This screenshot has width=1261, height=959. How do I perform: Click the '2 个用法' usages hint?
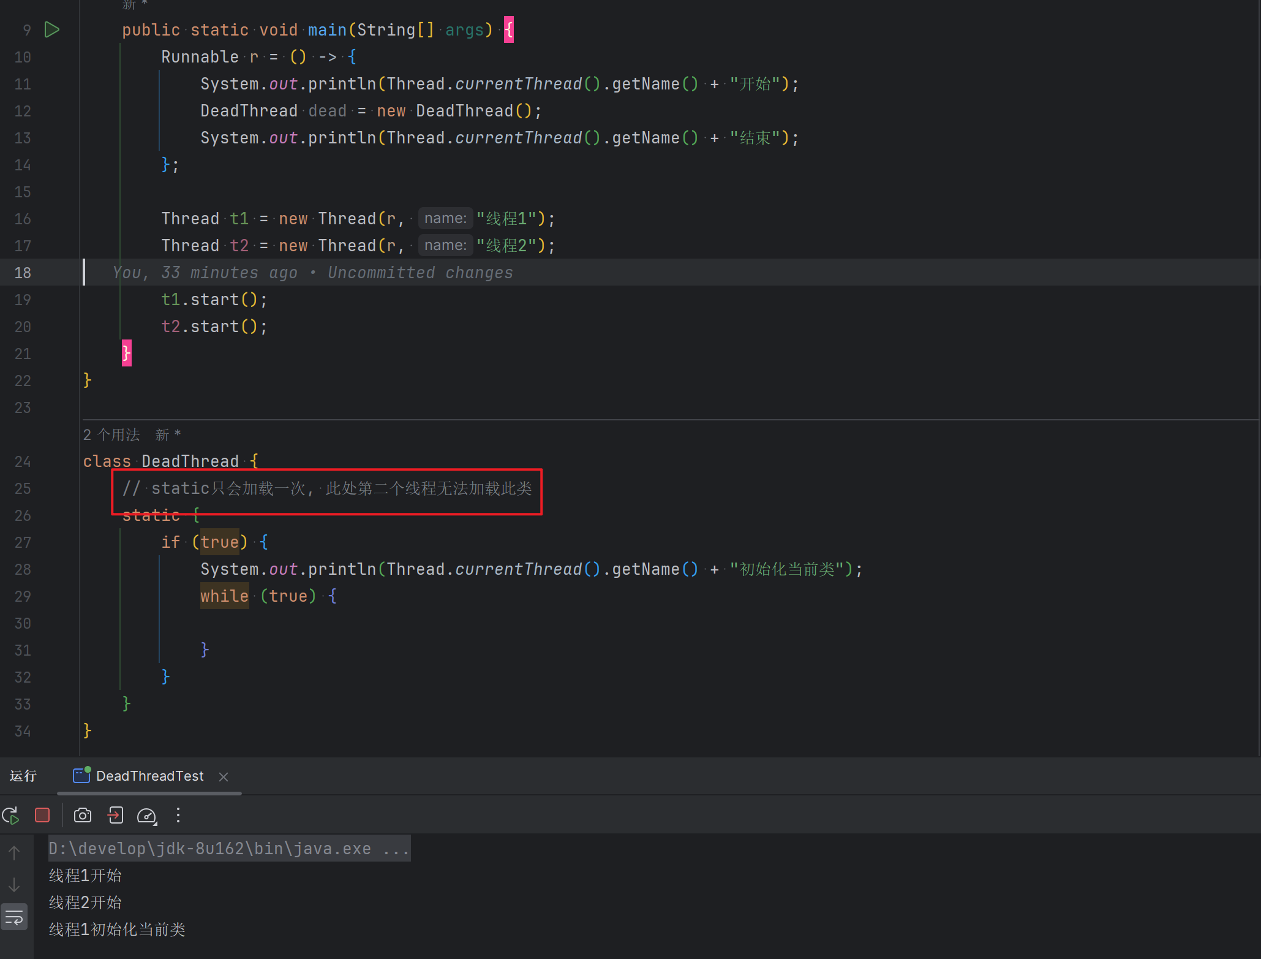(x=111, y=435)
